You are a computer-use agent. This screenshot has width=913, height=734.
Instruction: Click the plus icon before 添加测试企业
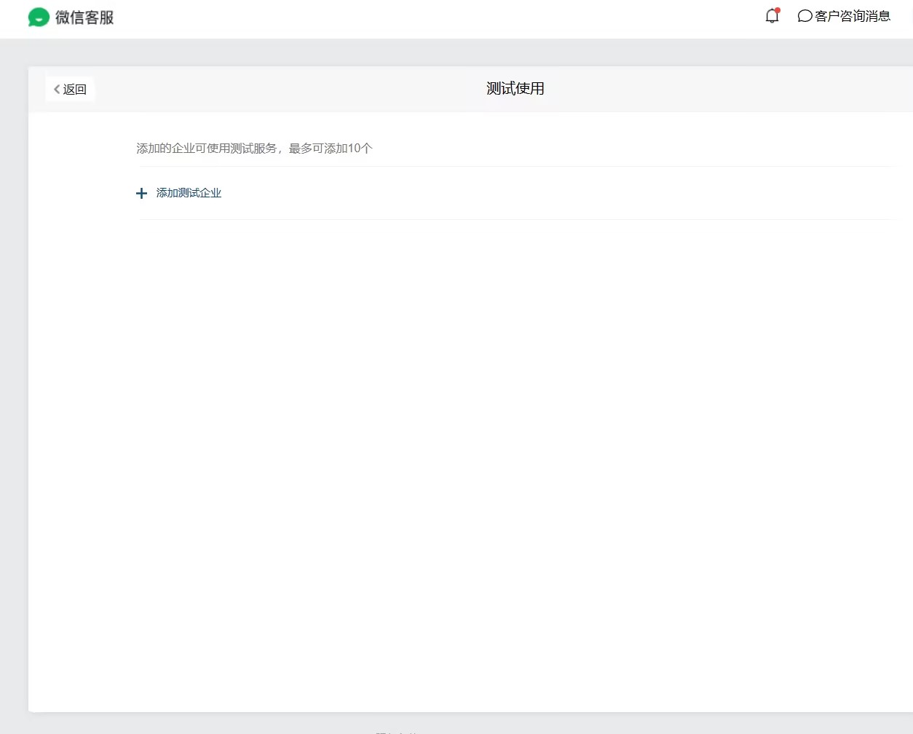(141, 193)
